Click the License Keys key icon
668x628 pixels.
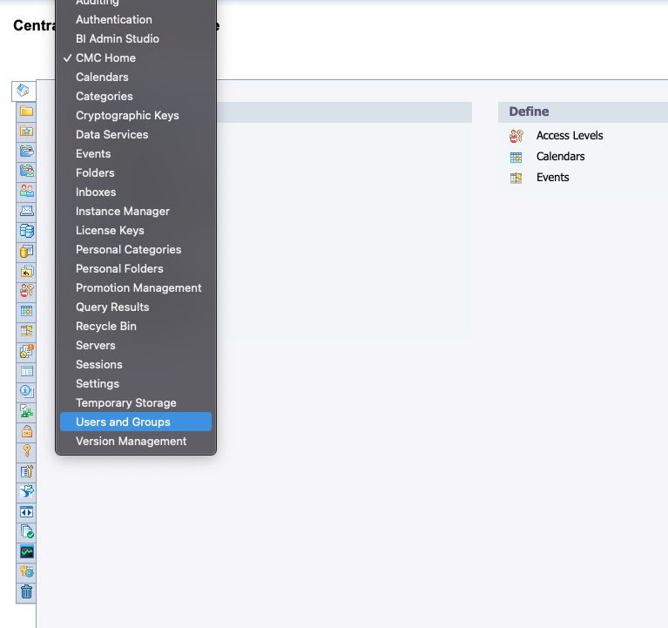26,451
